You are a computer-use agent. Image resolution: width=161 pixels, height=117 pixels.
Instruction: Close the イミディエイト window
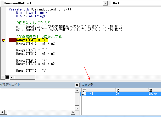point(77,85)
